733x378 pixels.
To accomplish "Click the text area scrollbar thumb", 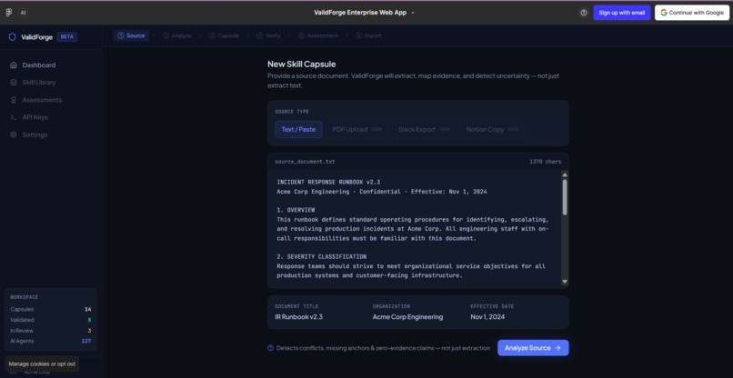I will coord(565,197).
